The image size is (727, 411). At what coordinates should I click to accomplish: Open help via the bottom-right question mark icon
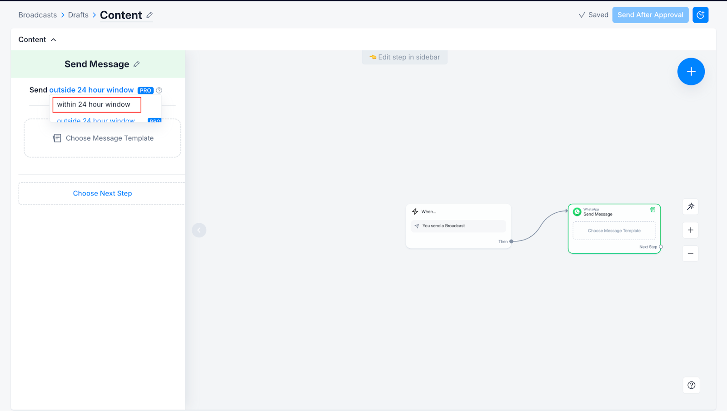[x=691, y=385]
